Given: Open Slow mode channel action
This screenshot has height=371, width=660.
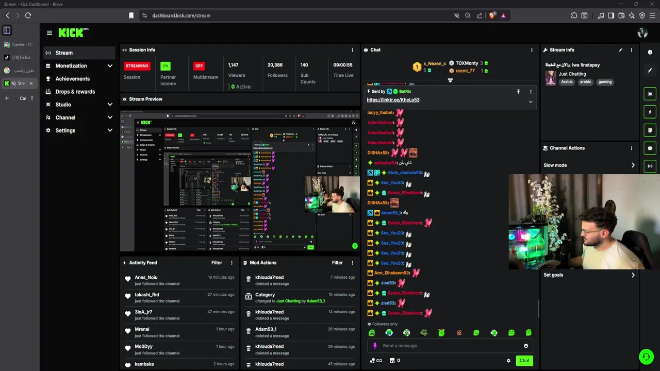Looking at the screenshot, I should 589,165.
